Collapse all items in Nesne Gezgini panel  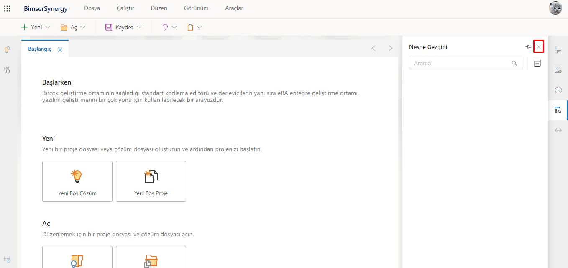tap(537, 64)
